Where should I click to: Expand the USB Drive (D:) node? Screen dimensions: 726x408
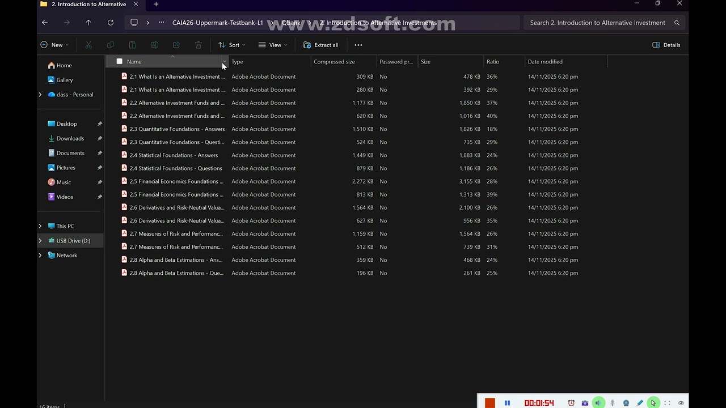click(40, 241)
